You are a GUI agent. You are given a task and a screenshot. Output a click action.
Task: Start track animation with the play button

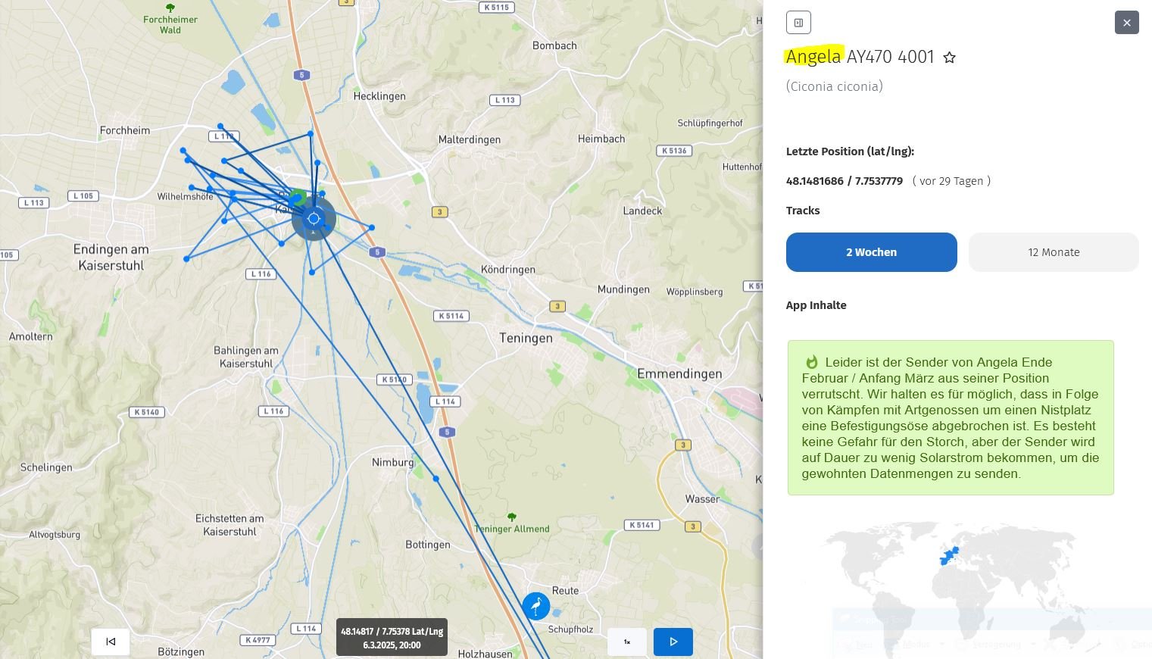(673, 642)
